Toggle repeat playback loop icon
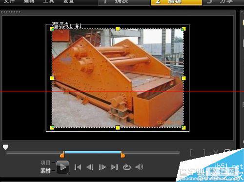Screen dimensions: 244x182 coord(127,167)
